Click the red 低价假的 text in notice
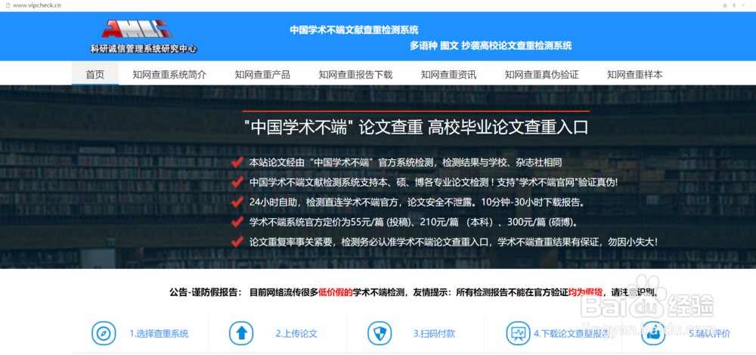Screen dimensions: 756x355 336,292
